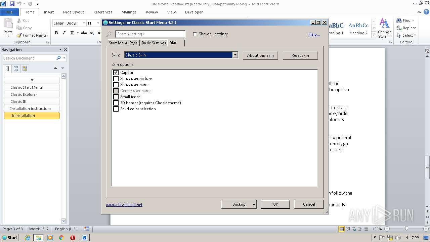
Task: Click the Navigation pane search magnifier icon
Action: (x=58, y=58)
